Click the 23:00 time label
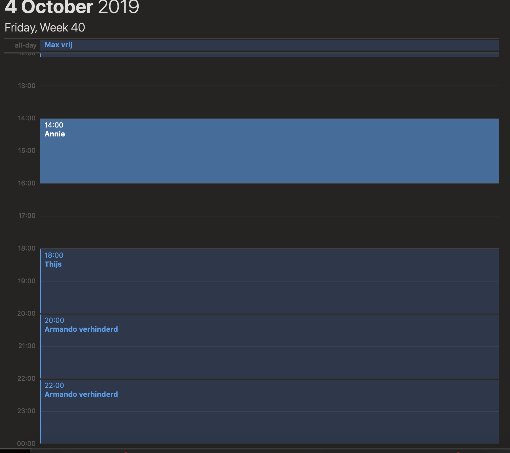This screenshot has width=510, height=453. [27, 411]
